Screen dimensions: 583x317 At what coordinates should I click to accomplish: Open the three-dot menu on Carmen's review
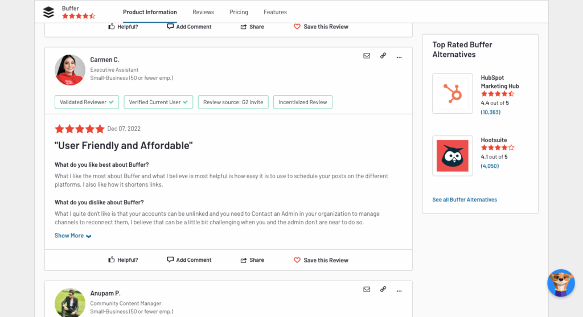click(x=399, y=57)
